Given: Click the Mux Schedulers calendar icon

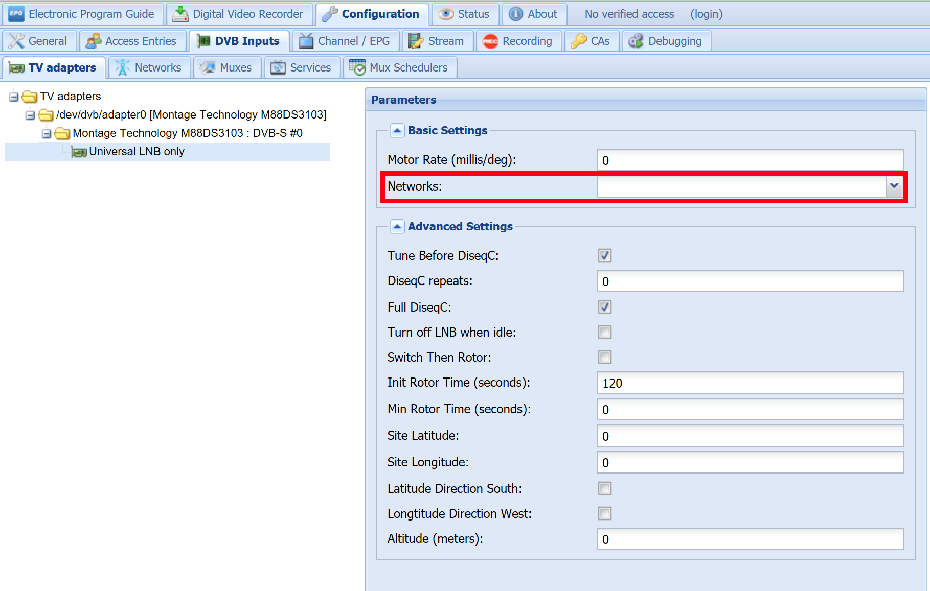Looking at the screenshot, I should point(357,67).
